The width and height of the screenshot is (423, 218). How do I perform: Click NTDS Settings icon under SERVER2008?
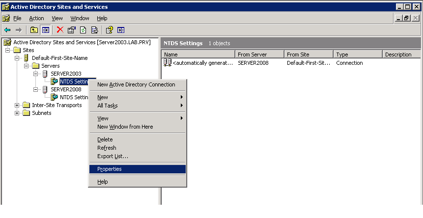tap(54, 97)
